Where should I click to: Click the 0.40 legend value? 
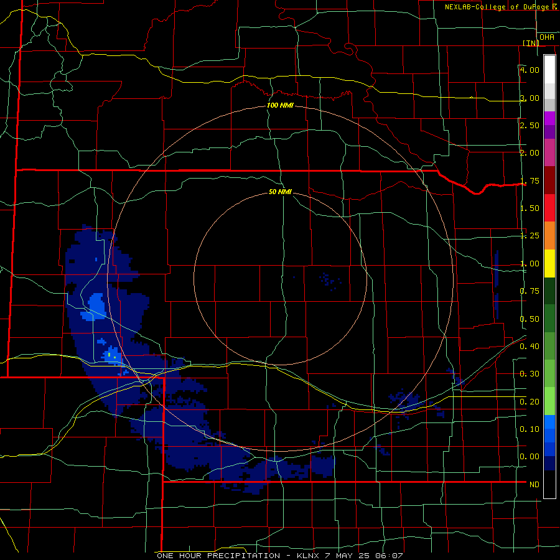tap(530, 347)
